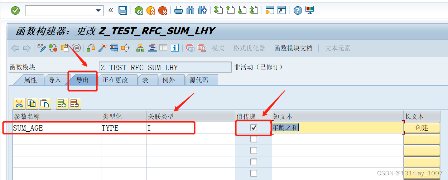The width and height of the screenshot is (448, 180).
Task: Click the Copy icon above the table
Action: 32,104
